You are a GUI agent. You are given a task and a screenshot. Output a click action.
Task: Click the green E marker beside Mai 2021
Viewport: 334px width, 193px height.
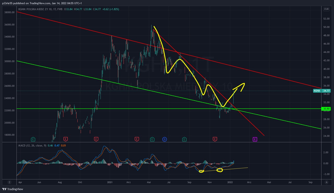pyautogui.click(x=152, y=139)
